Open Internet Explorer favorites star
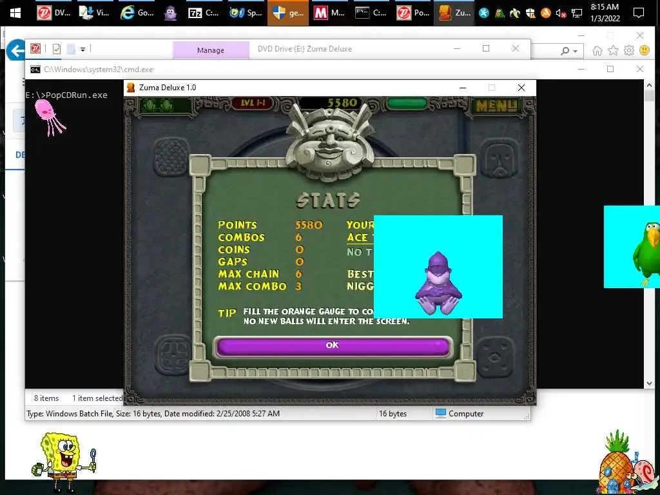This screenshot has width=660, height=495. pos(614,50)
